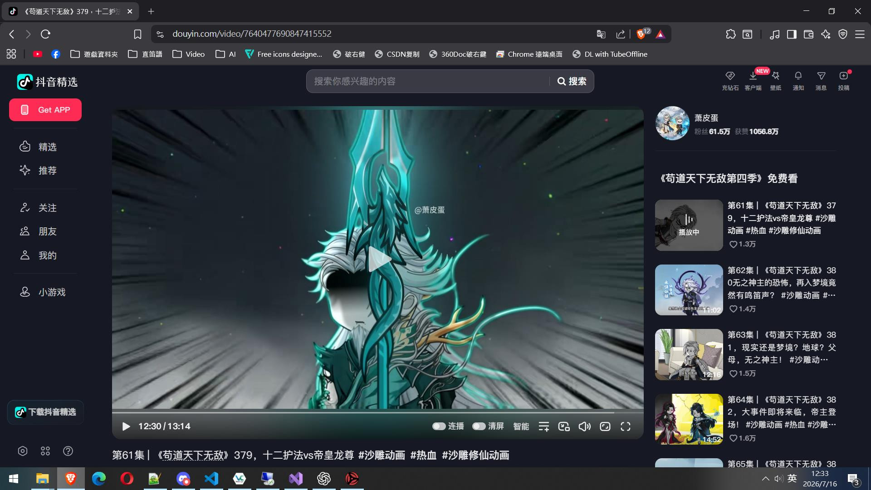Open the YouTube bookmark icon
Image resolution: width=871 pixels, height=490 pixels.
(38, 54)
